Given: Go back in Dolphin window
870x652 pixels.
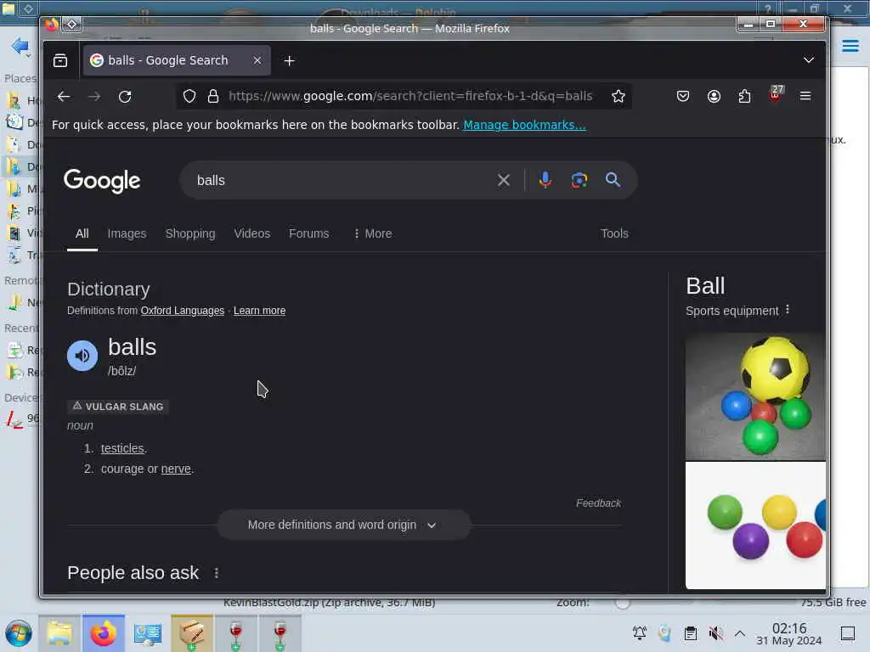Looking at the screenshot, I should point(20,46).
